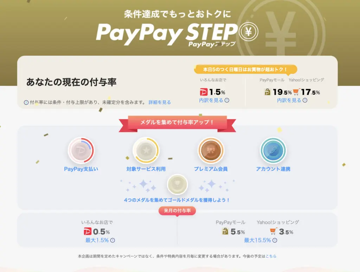The height and width of the screenshot is (272, 360).
Task: Click the PayPayモール bag icon beside 19.5%
Action: click(268, 92)
